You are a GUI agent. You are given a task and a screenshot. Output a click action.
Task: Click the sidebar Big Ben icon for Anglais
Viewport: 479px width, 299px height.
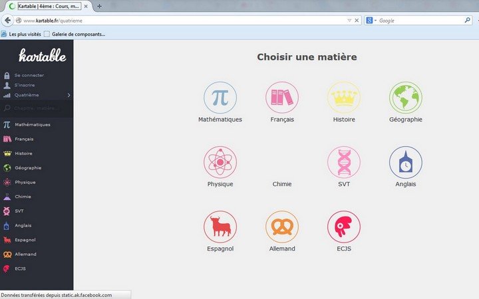coord(7,225)
